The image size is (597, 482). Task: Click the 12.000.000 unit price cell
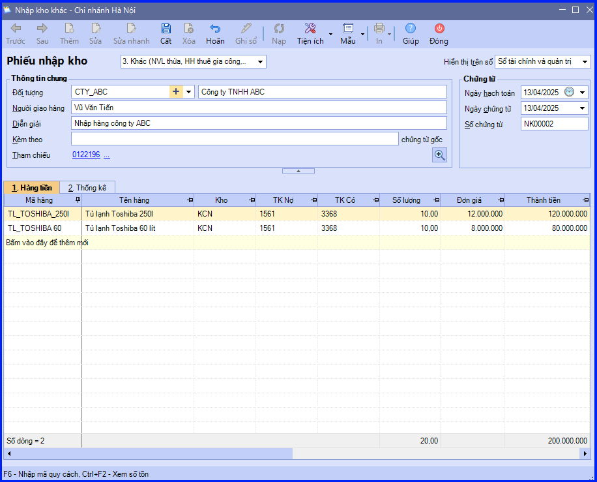(x=473, y=214)
